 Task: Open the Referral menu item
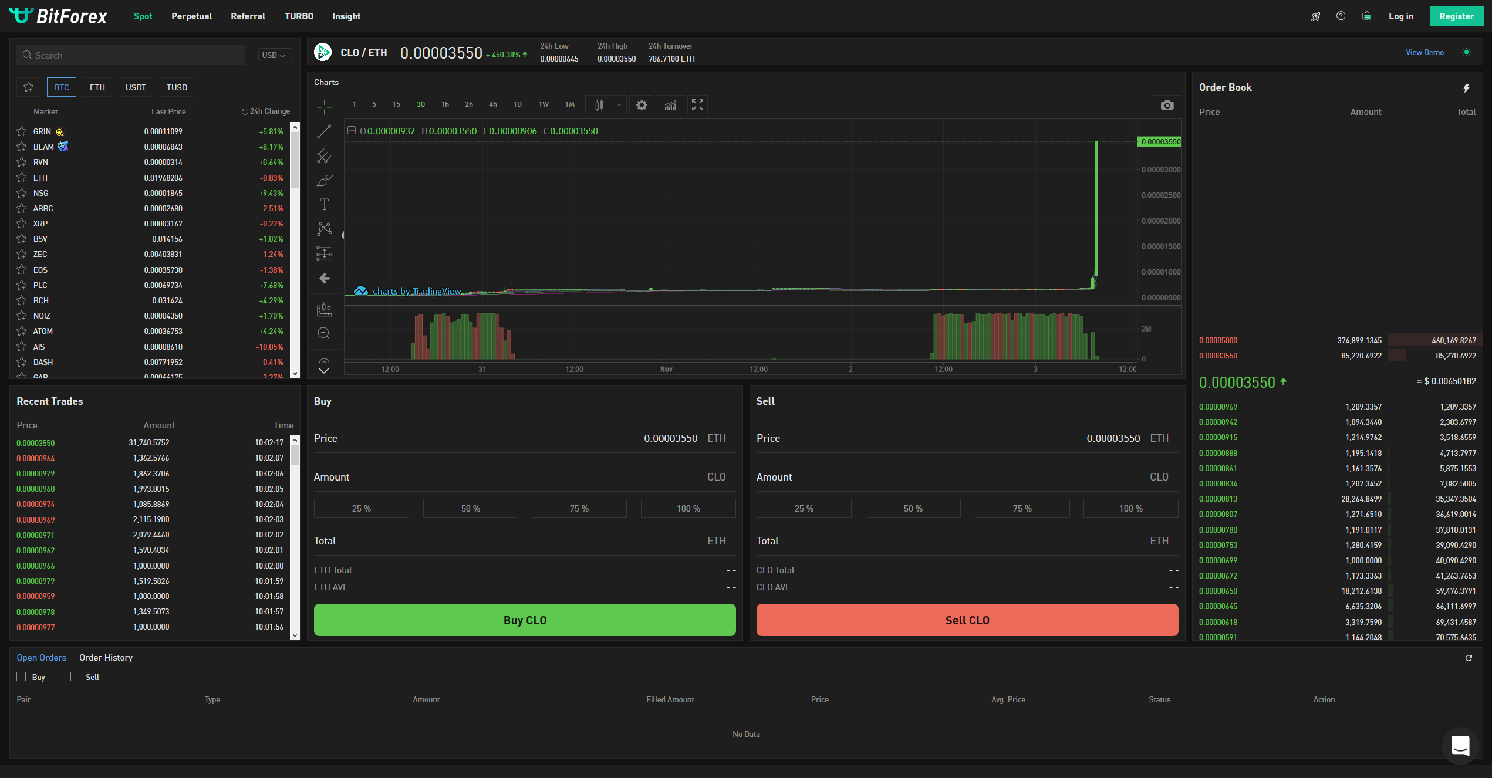click(x=248, y=16)
